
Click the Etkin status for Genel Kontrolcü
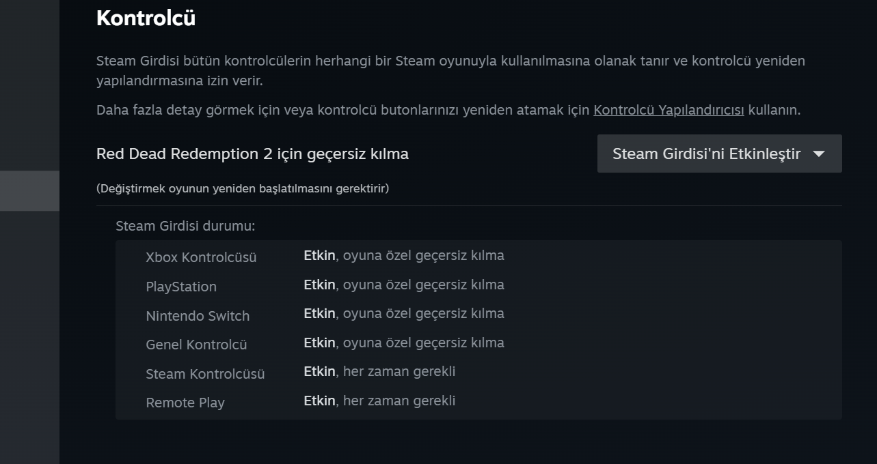(319, 343)
